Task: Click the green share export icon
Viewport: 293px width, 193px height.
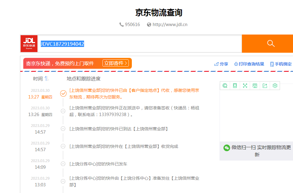Action: tap(265, 85)
